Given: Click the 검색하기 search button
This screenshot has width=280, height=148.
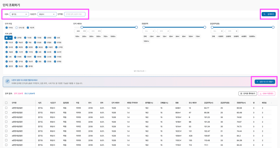Looking at the screenshot, I should click(269, 14).
